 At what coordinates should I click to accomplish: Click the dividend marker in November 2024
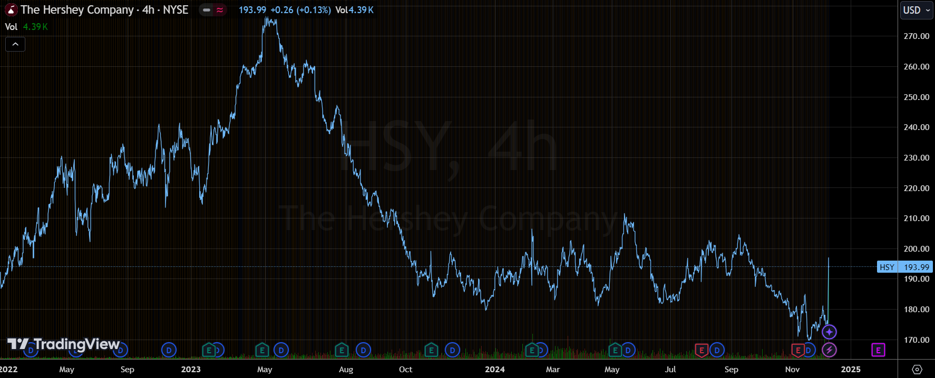[x=809, y=350]
